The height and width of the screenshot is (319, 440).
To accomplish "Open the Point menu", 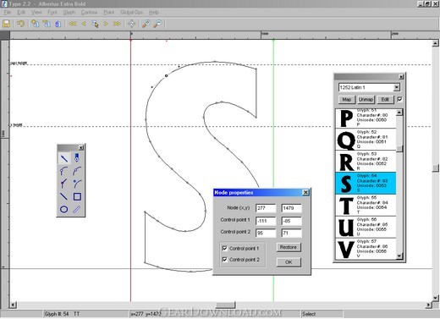I will tap(109, 13).
